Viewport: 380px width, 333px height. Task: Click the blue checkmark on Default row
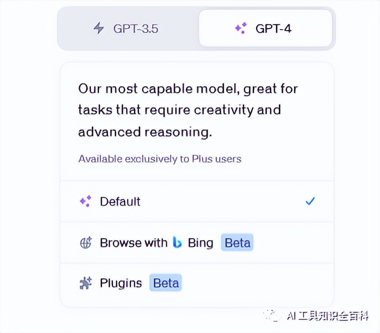coord(310,201)
